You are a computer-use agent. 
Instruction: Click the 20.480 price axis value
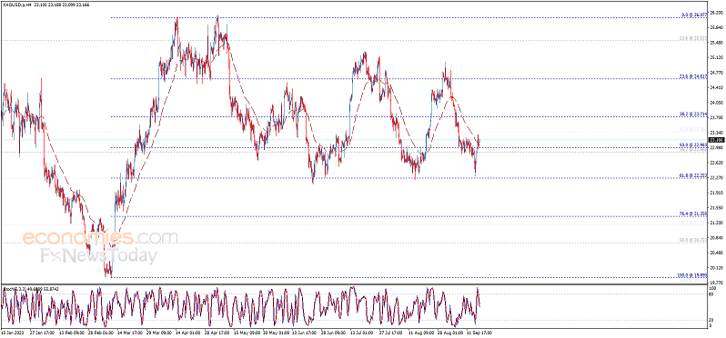pyautogui.click(x=716, y=253)
